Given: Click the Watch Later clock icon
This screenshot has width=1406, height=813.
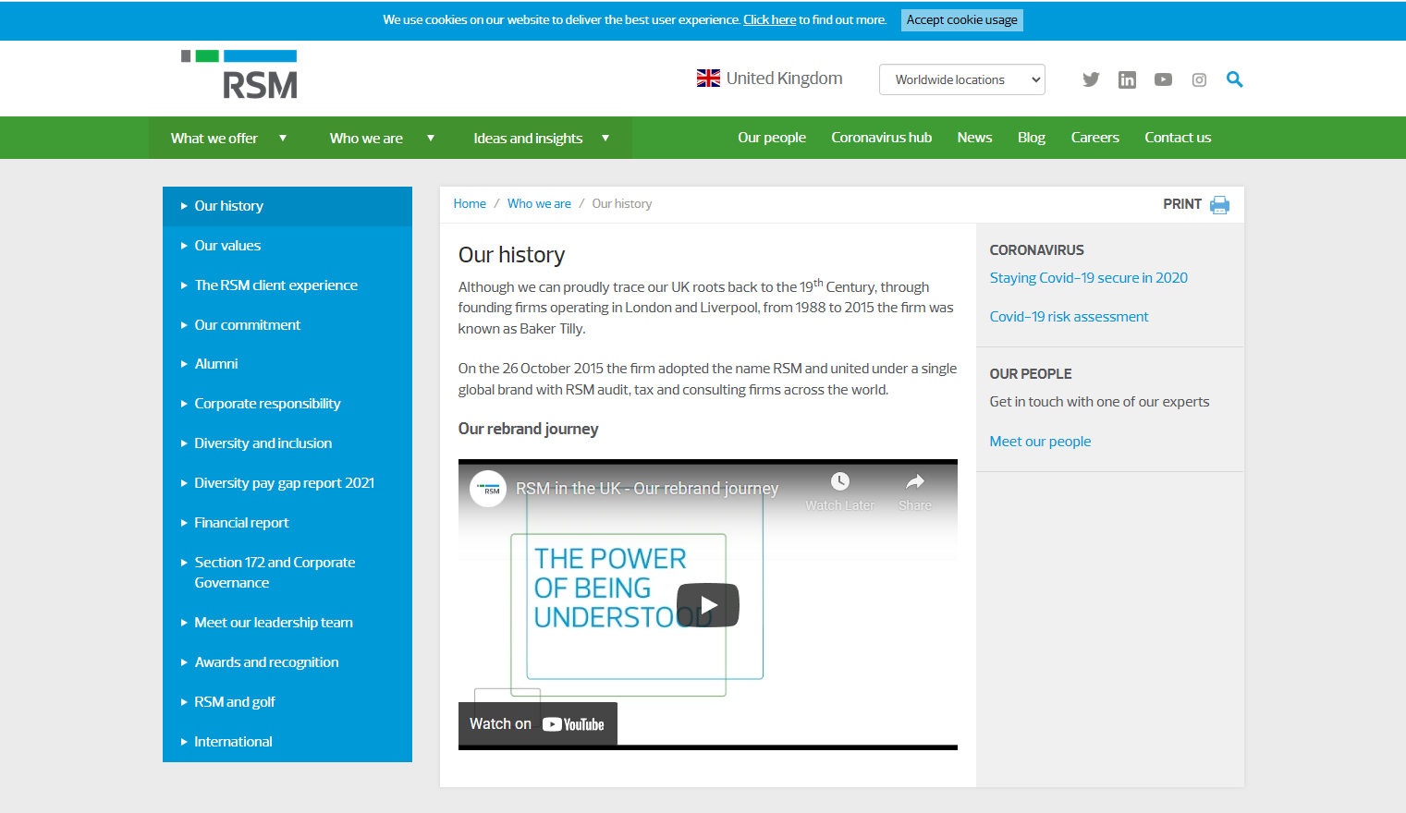Looking at the screenshot, I should [839, 481].
